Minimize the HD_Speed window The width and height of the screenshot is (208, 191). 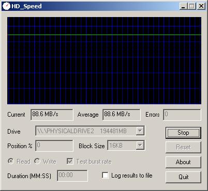pyautogui.click(x=183, y=6)
